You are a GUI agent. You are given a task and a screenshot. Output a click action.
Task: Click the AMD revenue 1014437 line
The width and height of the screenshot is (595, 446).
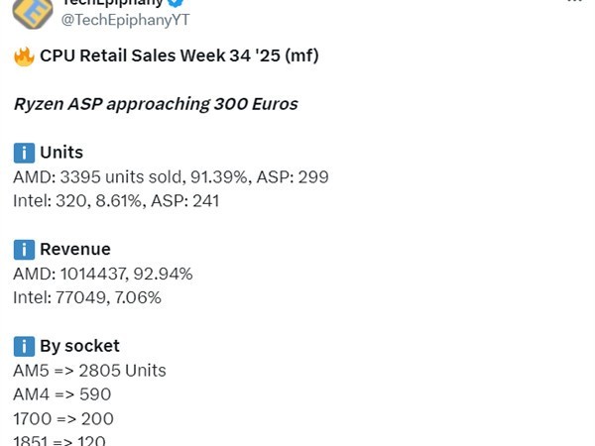point(103,274)
